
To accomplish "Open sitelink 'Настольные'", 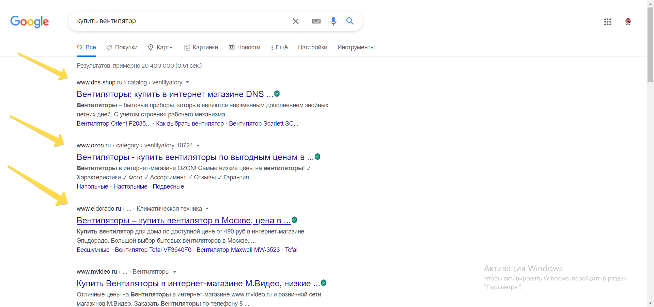I will click(x=130, y=187).
